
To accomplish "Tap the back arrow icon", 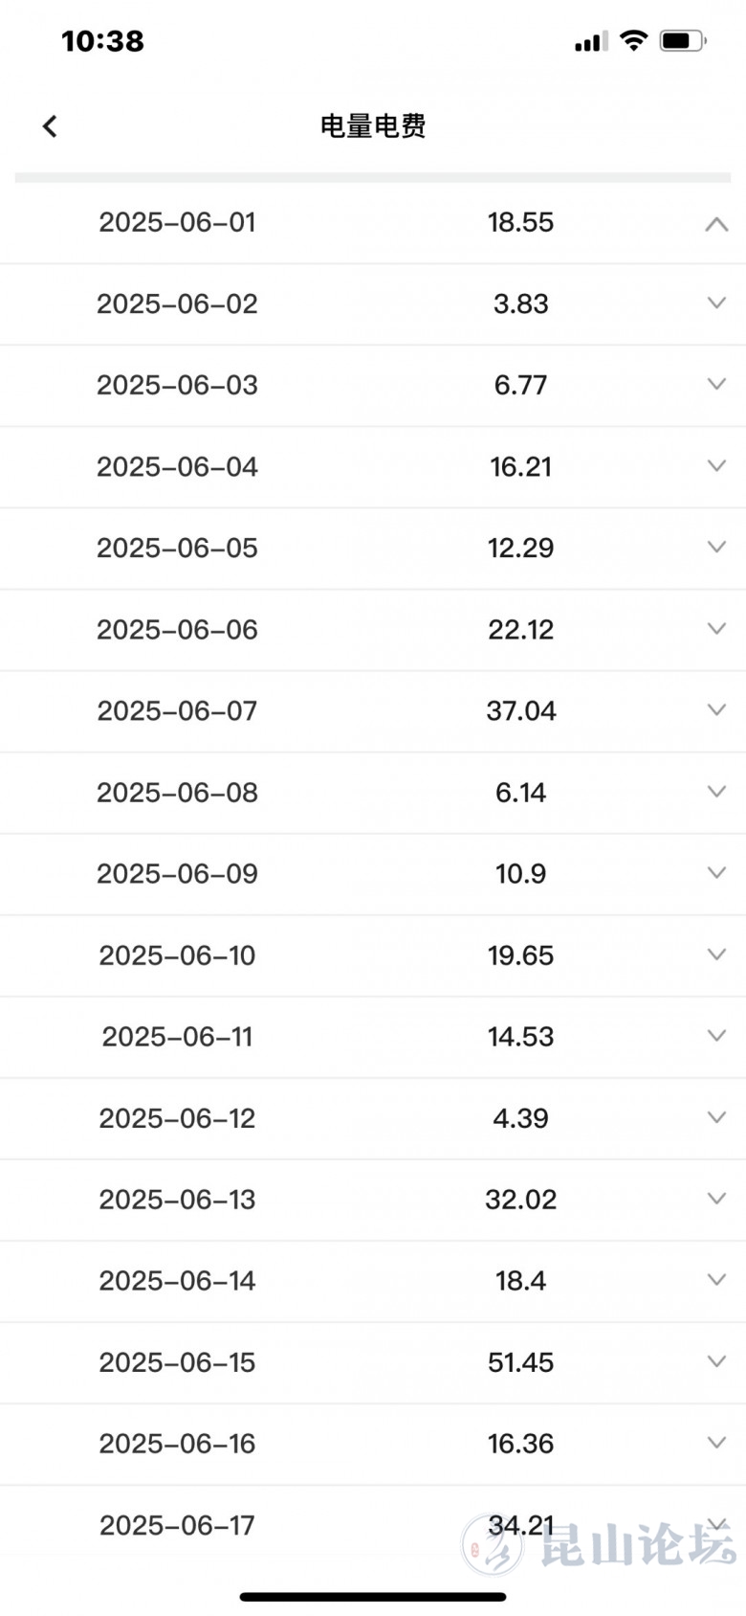I will (50, 125).
